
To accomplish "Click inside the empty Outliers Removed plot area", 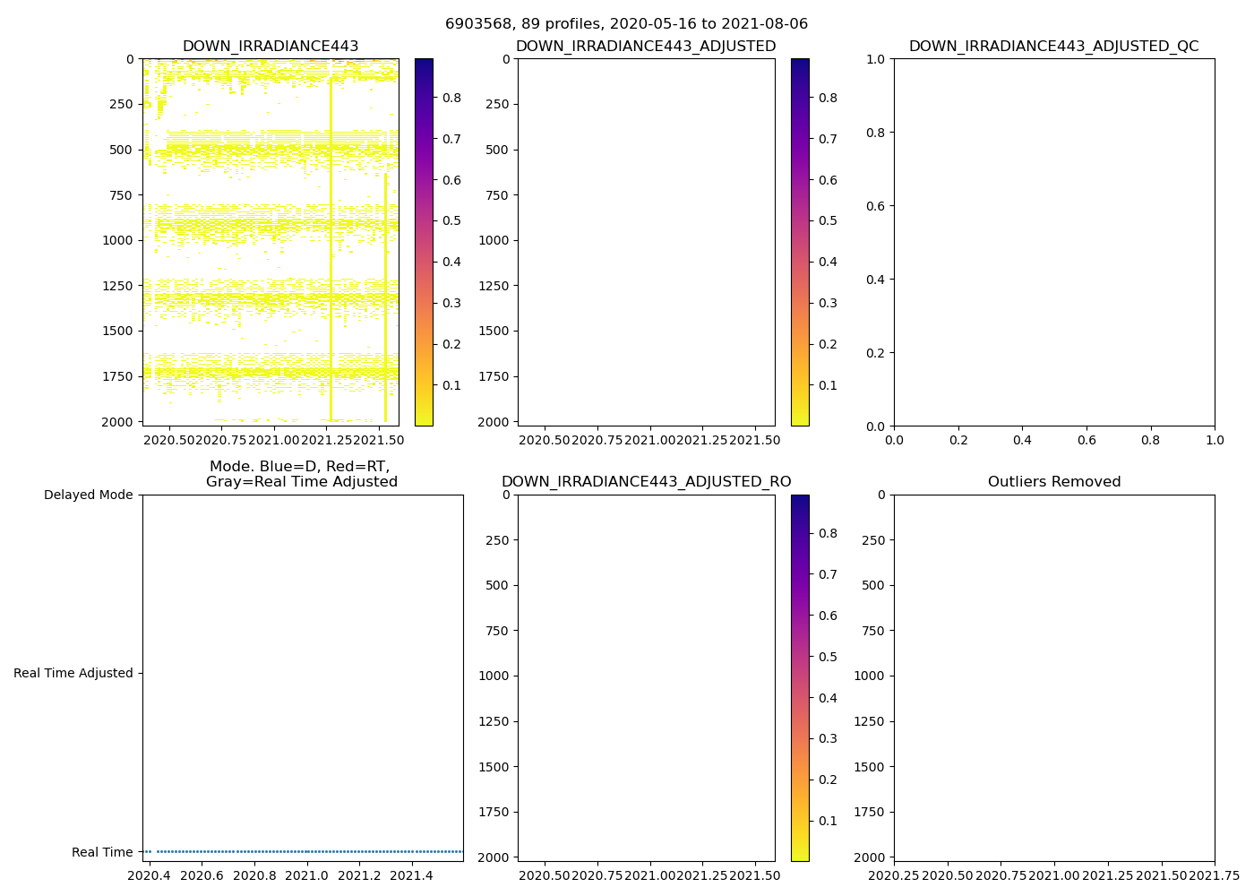I will tap(1053, 677).
